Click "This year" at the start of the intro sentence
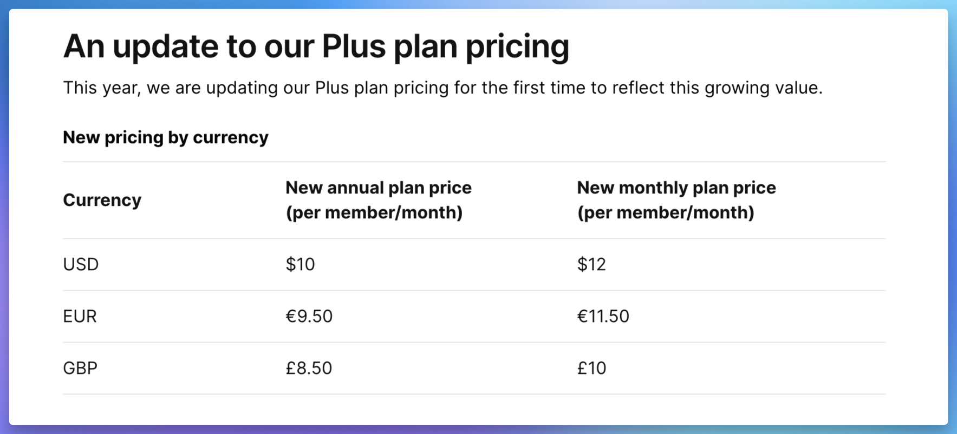This screenshot has height=434, width=957. click(x=100, y=88)
